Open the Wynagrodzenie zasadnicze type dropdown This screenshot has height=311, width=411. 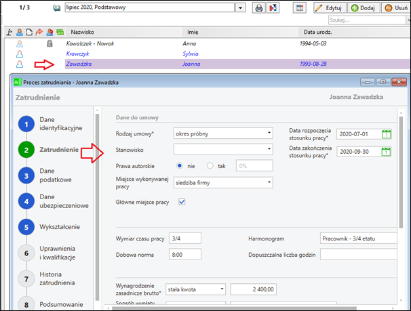pos(195,289)
